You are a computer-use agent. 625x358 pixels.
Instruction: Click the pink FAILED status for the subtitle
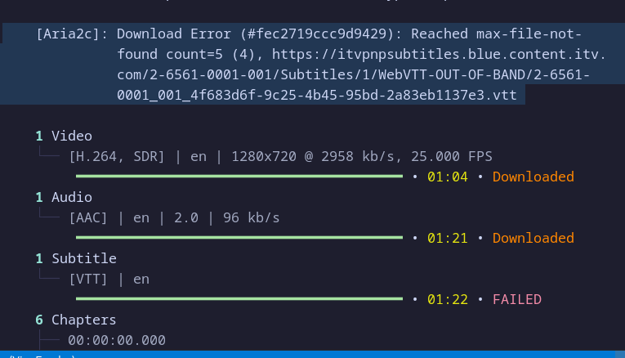[x=516, y=299]
